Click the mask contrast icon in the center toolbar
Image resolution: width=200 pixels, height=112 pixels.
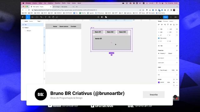[x=102, y=17]
